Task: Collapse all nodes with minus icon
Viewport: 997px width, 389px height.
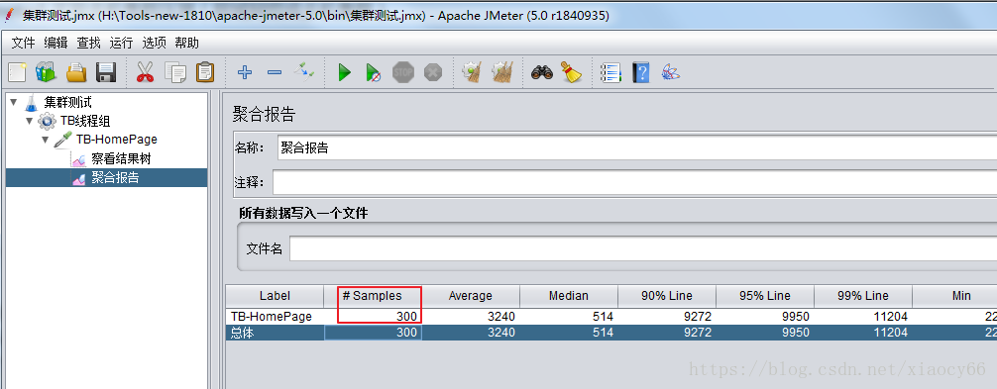Action: click(x=275, y=72)
